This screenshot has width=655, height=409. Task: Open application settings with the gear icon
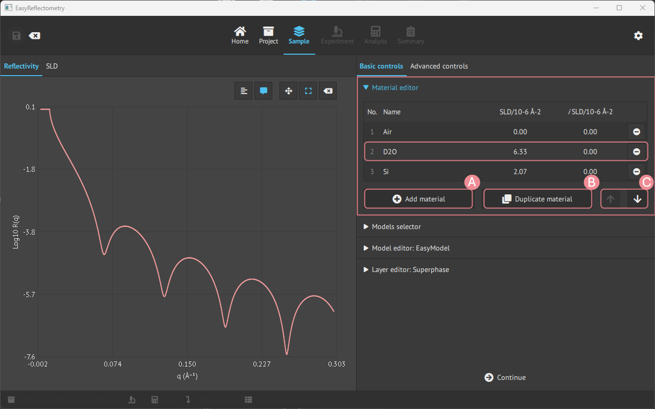click(638, 36)
